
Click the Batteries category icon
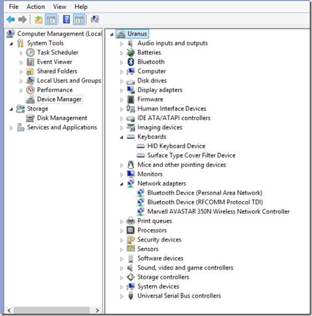[131, 52]
